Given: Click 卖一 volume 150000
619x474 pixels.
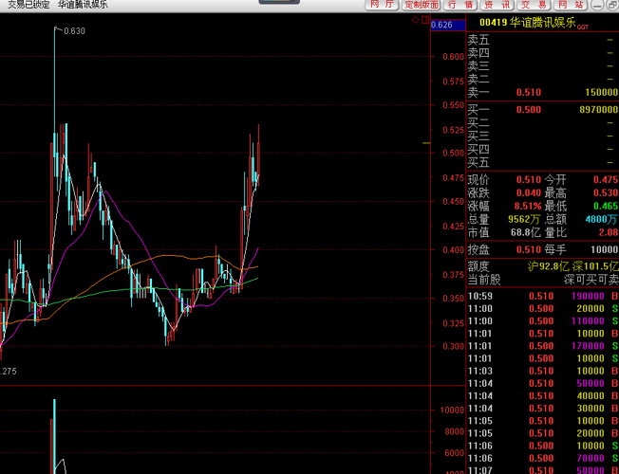Looking at the screenshot, I should 602,92.
